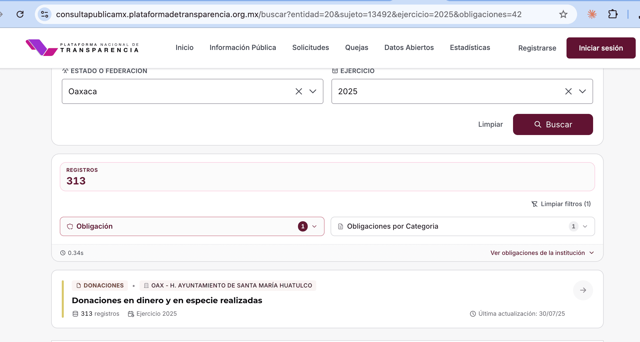
Task: Open the orange starburst extension icon
Action: coord(592,14)
